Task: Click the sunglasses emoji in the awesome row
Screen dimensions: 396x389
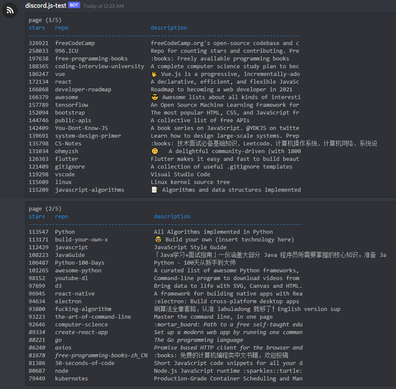Action: click(155, 97)
